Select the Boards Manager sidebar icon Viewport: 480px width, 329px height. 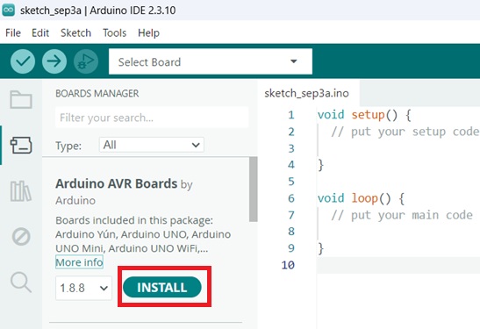(x=21, y=145)
